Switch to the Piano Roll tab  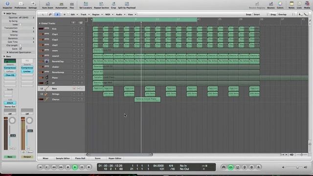pyautogui.click(x=80, y=158)
